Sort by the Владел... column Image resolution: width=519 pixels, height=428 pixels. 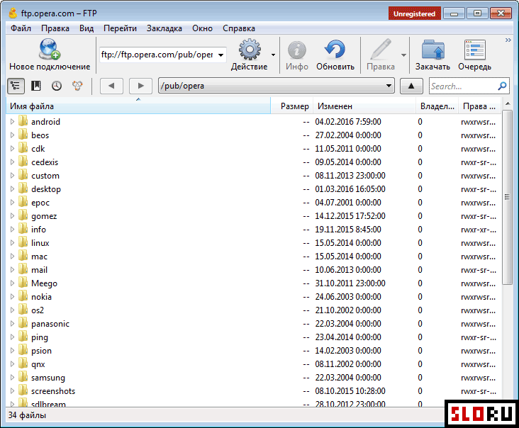437,106
